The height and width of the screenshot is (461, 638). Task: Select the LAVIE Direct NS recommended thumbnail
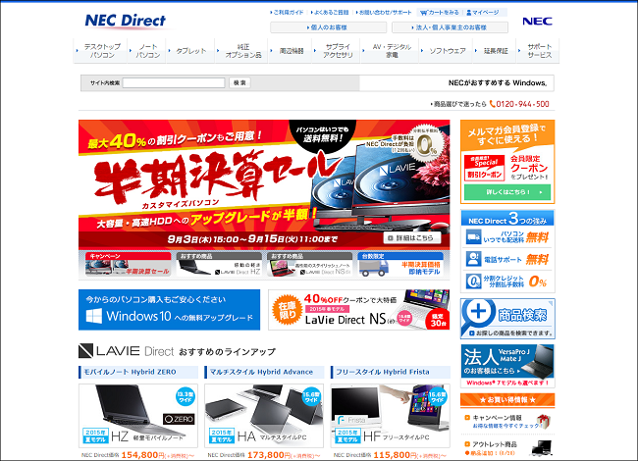coord(309,265)
